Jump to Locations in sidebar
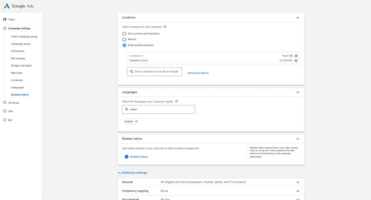Image resolution: width=371 pixels, height=200 pixels. (17, 80)
